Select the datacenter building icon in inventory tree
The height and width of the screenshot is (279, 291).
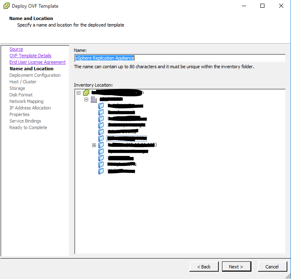[94, 99]
